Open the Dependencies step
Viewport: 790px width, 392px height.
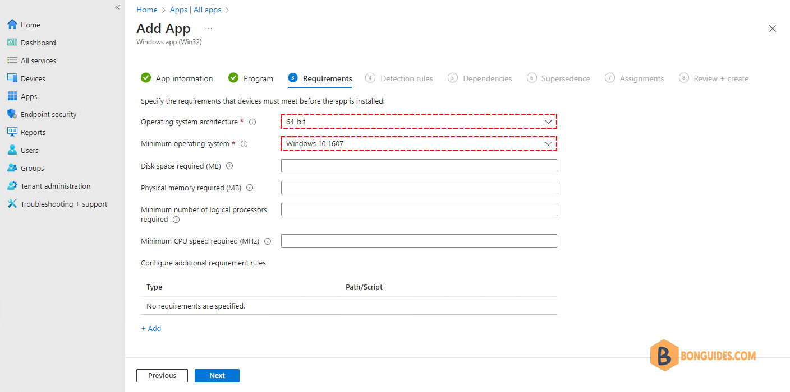click(x=480, y=78)
